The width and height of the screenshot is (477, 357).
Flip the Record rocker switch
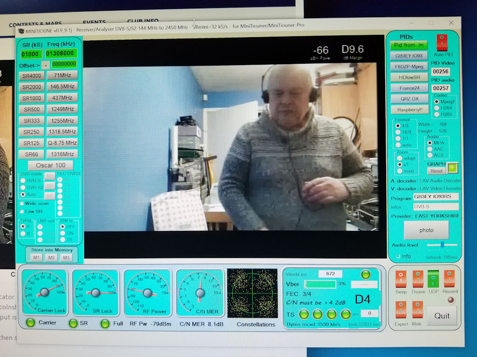(450, 279)
